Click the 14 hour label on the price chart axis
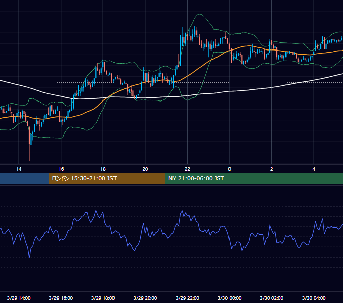 [19, 169]
